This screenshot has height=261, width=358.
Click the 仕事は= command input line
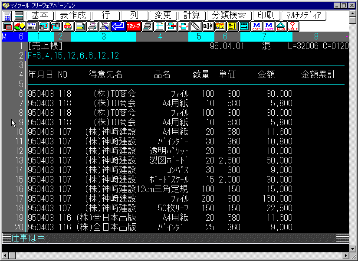(175, 238)
